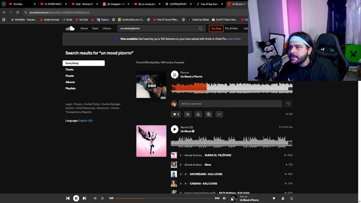Open the Cookie Manager link
The height and width of the screenshot is (203, 361).
111,104
